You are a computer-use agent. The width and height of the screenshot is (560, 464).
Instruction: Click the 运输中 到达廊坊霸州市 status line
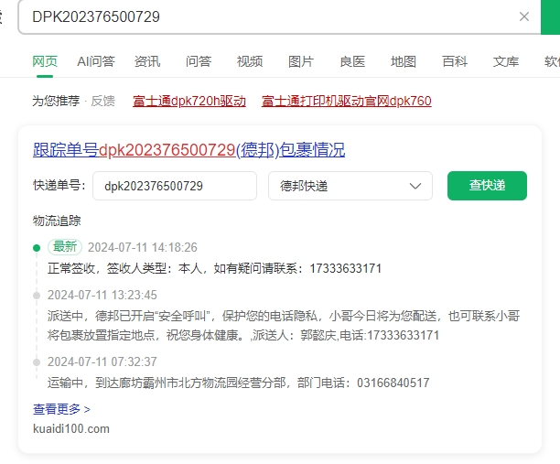click(238, 383)
